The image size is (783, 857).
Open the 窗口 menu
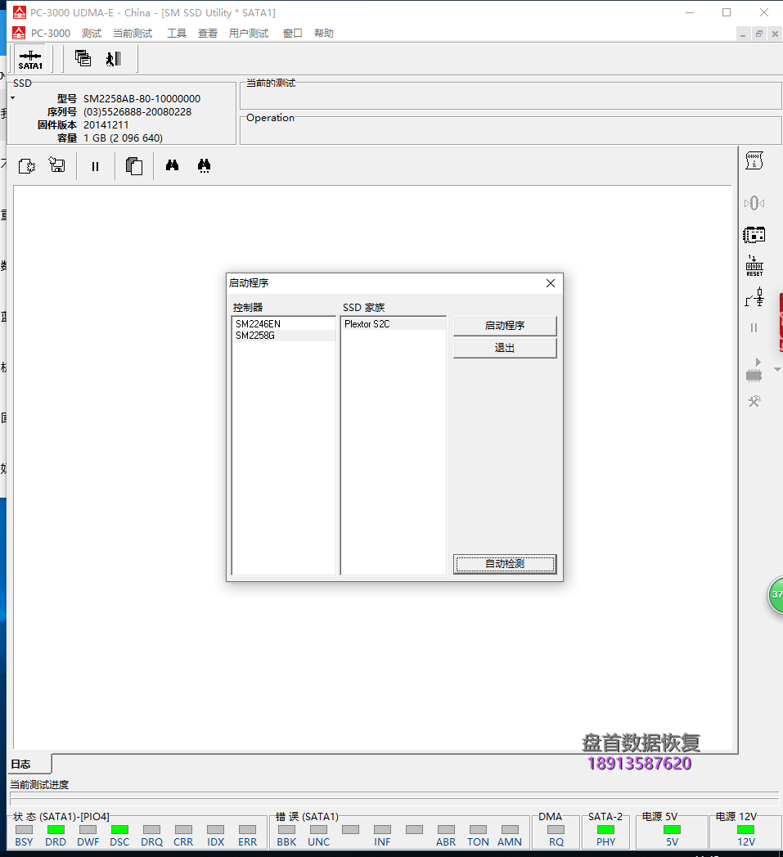(x=293, y=34)
